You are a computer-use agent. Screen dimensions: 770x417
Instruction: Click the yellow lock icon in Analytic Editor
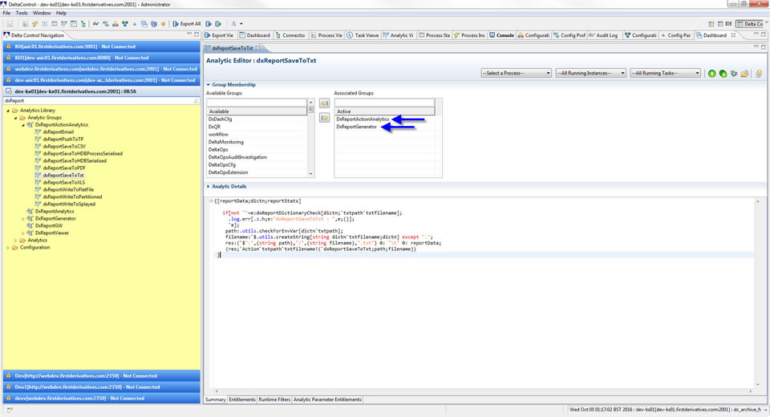pyautogui.click(x=759, y=73)
